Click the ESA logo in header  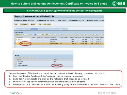(x=119, y=4)
